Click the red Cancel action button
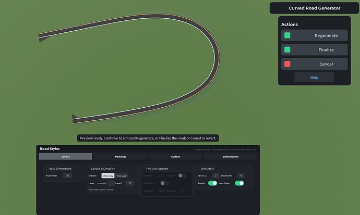Viewport: 360px width, 215px height. (314, 64)
